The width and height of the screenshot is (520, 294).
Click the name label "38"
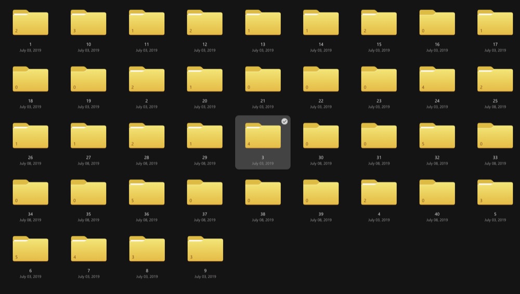click(263, 214)
